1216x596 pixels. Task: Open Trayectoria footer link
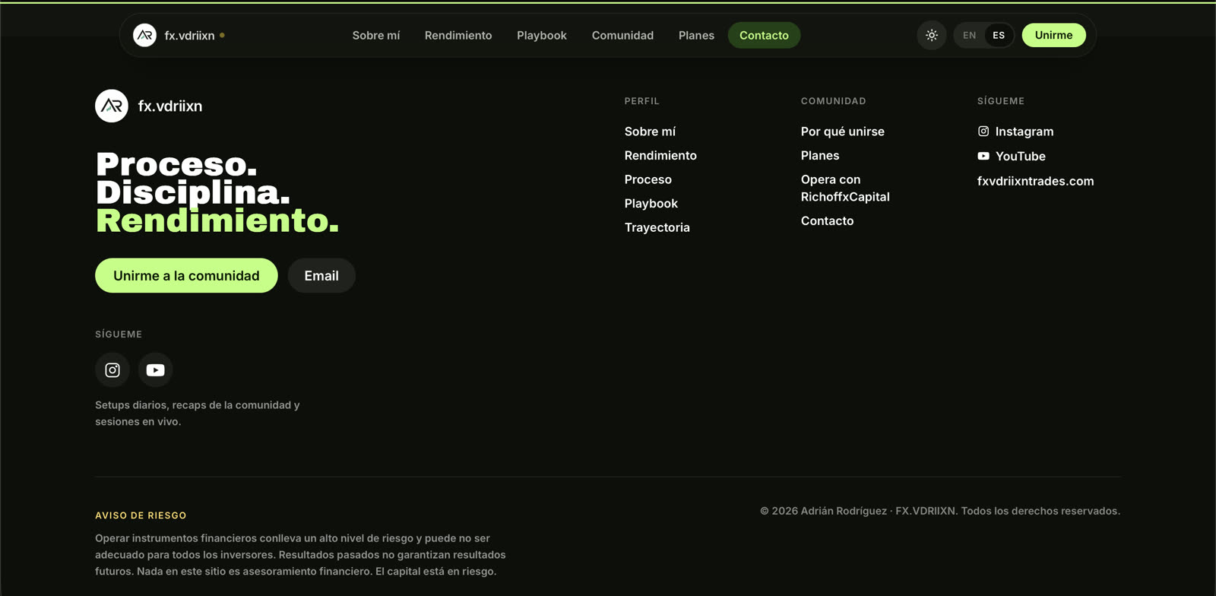point(657,227)
